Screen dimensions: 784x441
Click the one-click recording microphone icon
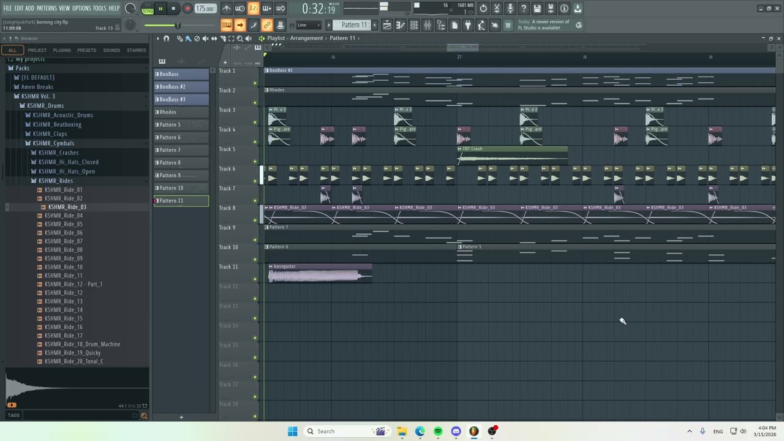coord(510,9)
